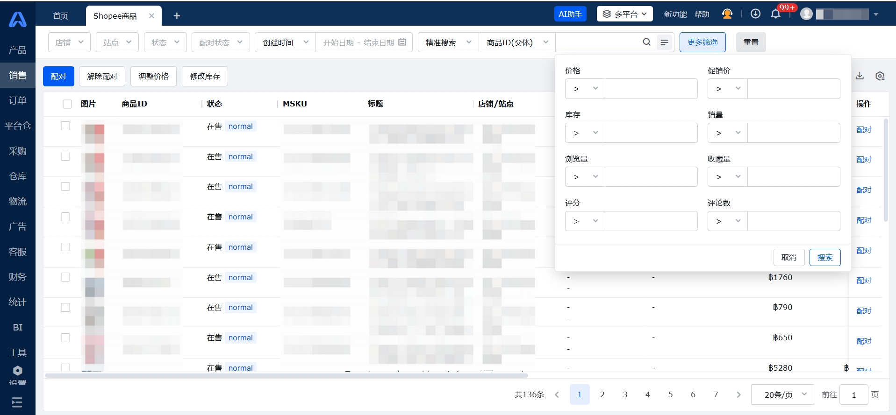Screen dimensions: 896x415
Task: Select the second product row checkbox
Action: 65,156
